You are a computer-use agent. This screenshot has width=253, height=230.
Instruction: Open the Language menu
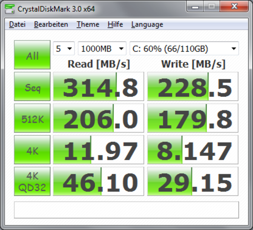(x=147, y=25)
